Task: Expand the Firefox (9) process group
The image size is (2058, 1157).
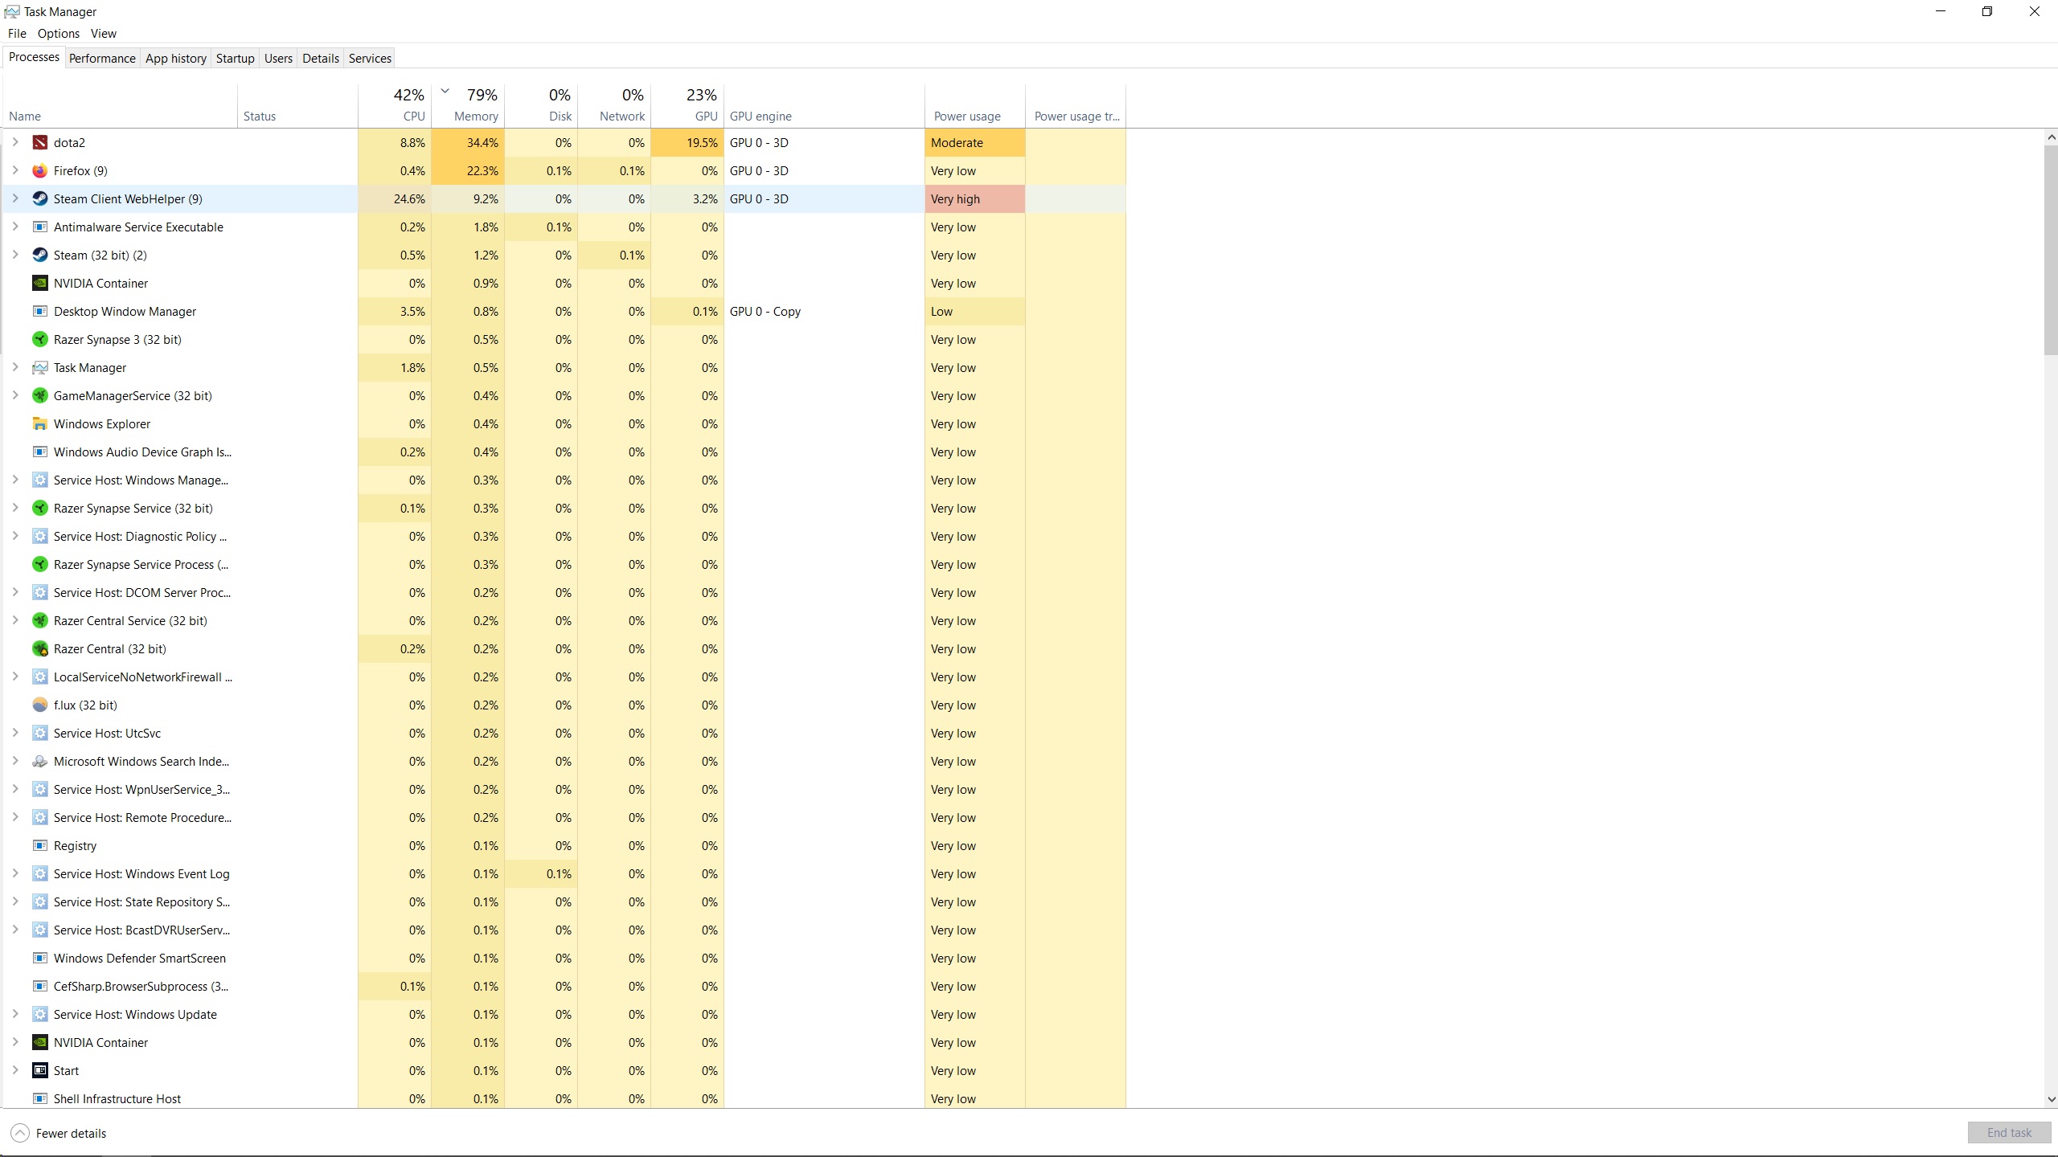Action: (15, 170)
